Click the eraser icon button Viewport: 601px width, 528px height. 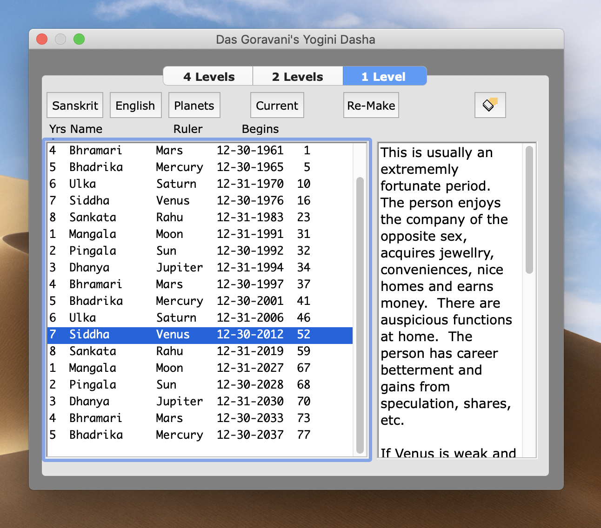[490, 105]
